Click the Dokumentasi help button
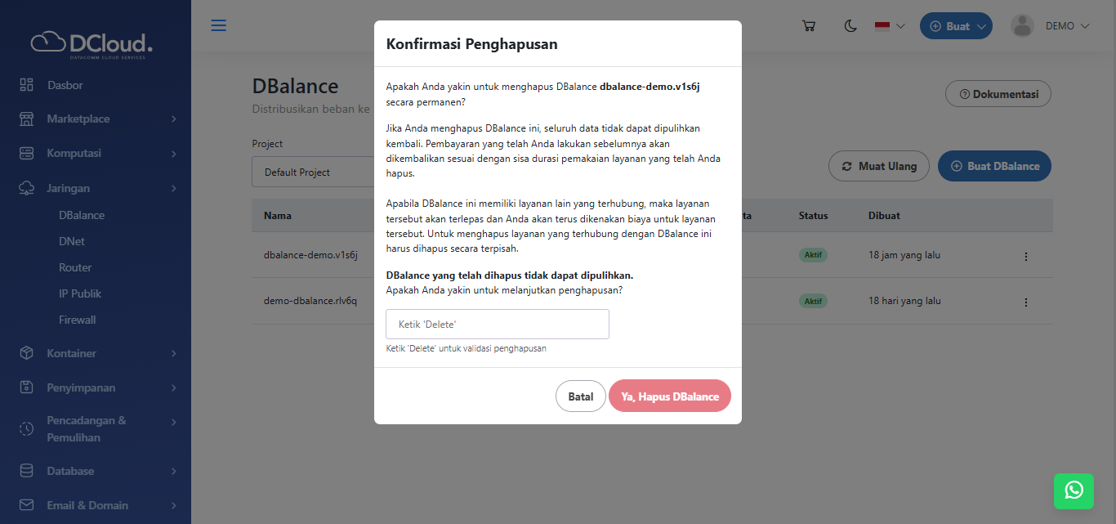 (998, 94)
